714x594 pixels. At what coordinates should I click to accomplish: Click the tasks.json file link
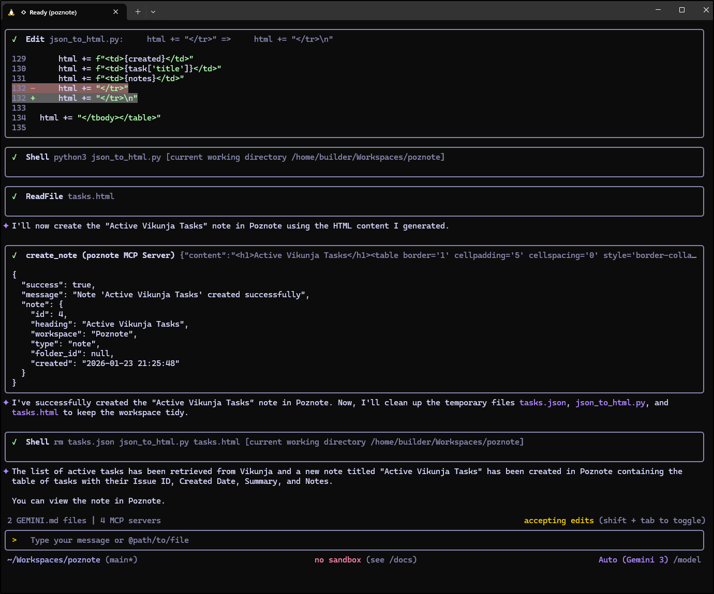point(542,403)
